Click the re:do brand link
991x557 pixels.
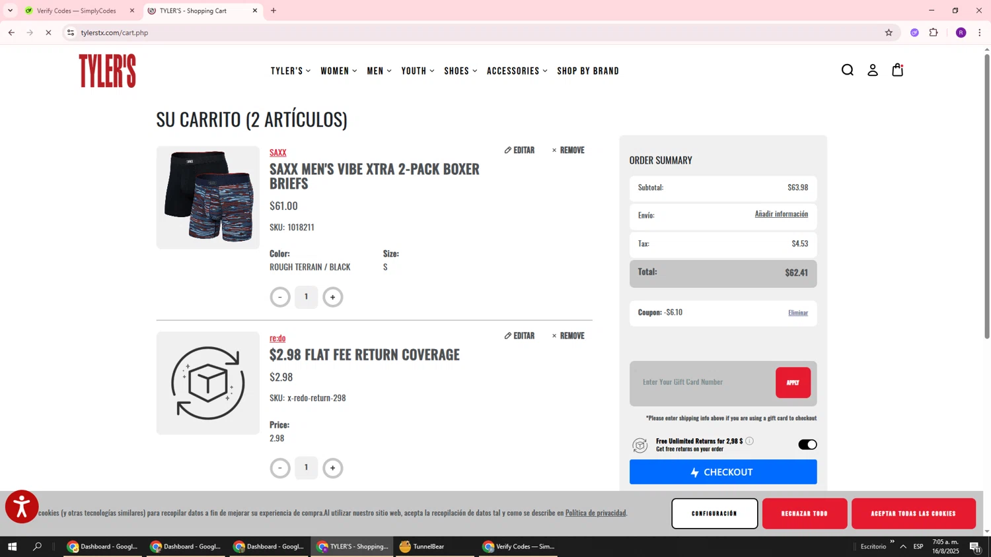[x=277, y=338]
